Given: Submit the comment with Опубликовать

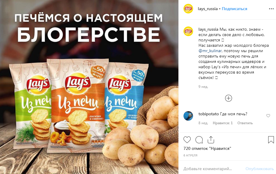Looking at the screenshot, I should 260,169.
